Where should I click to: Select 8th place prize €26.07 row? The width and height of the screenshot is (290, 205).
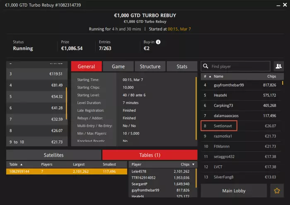[36, 131]
